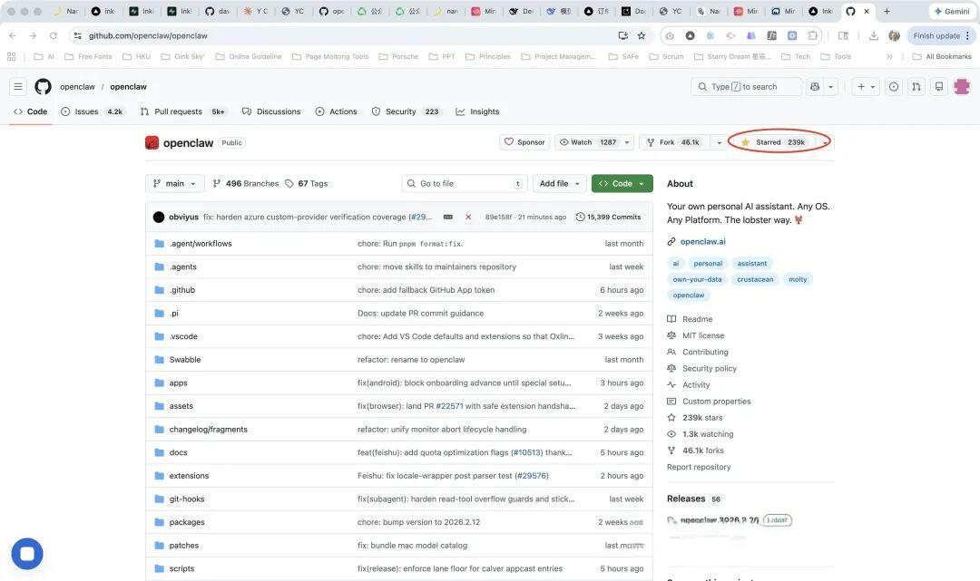This screenshot has height=581, width=980.
Task: Click the Type / to search box
Action: [746, 87]
